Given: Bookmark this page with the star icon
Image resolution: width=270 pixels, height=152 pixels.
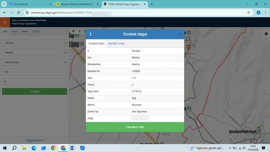Looking at the screenshot, I should click(248, 12).
